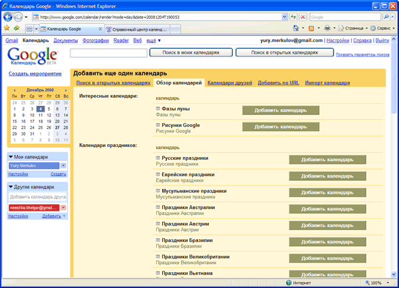Click calendar icon next to Еврейские праздники
Screen dimensions: 399x288
[x=158, y=174]
